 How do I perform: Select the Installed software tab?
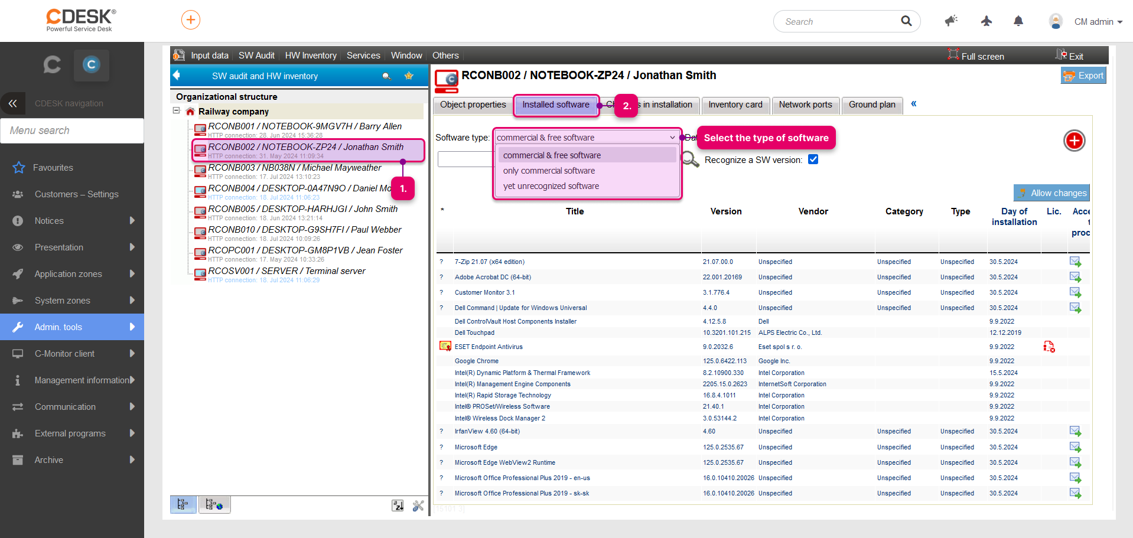coord(556,105)
